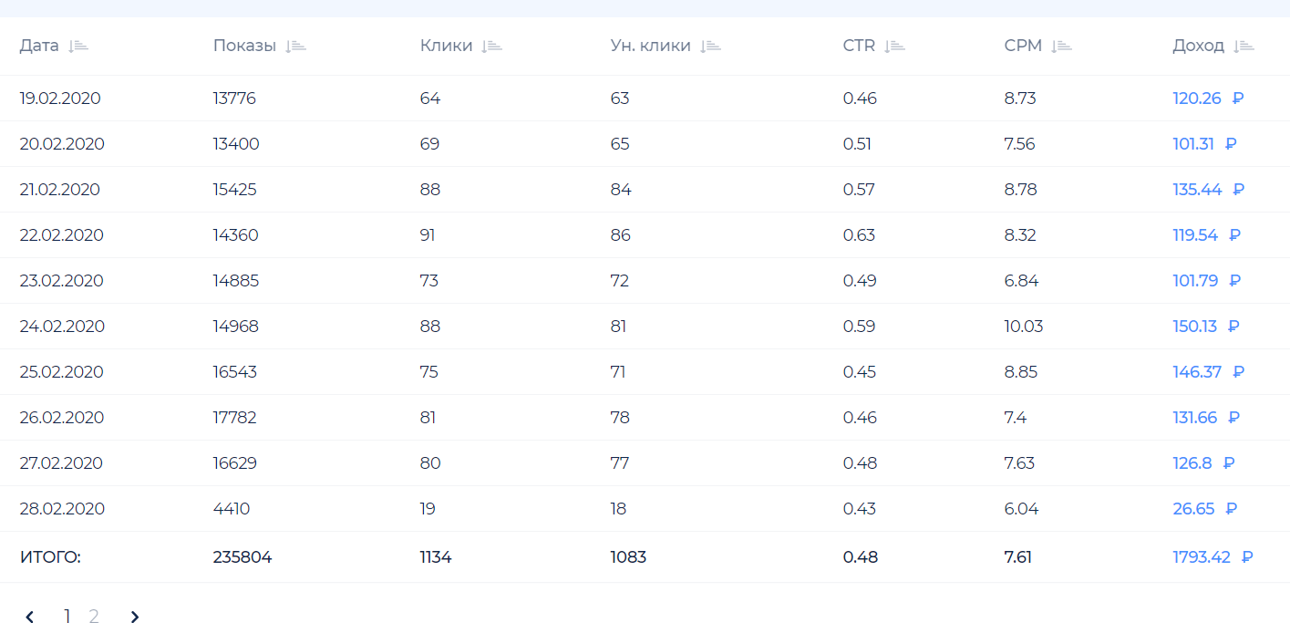Click sort icon next to Дата

click(78, 47)
